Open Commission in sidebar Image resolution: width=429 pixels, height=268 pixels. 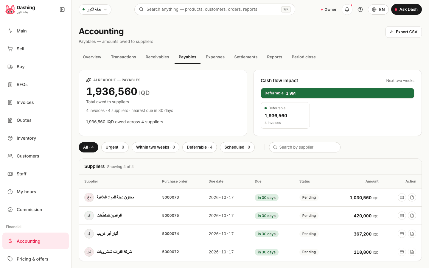(35, 210)
